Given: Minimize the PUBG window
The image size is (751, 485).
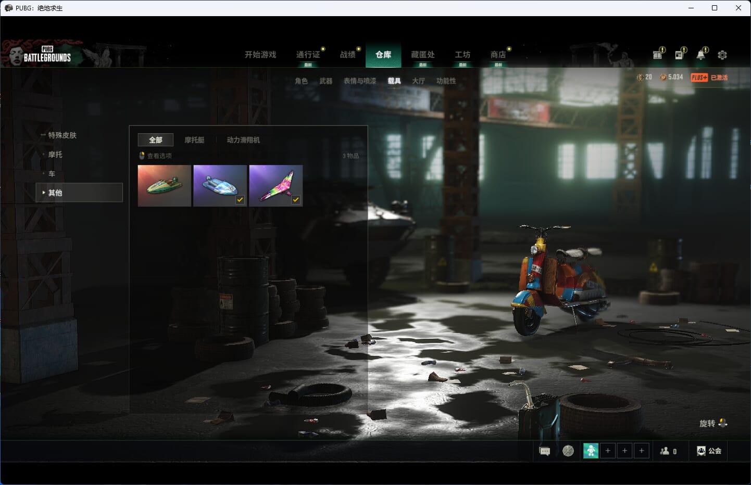Looking at the screenshot, I should 691,8.
